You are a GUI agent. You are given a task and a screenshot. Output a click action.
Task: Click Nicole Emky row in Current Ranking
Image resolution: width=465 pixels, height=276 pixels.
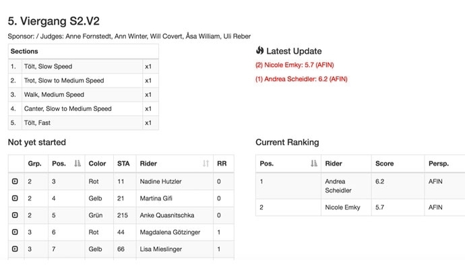pos(361,207)
